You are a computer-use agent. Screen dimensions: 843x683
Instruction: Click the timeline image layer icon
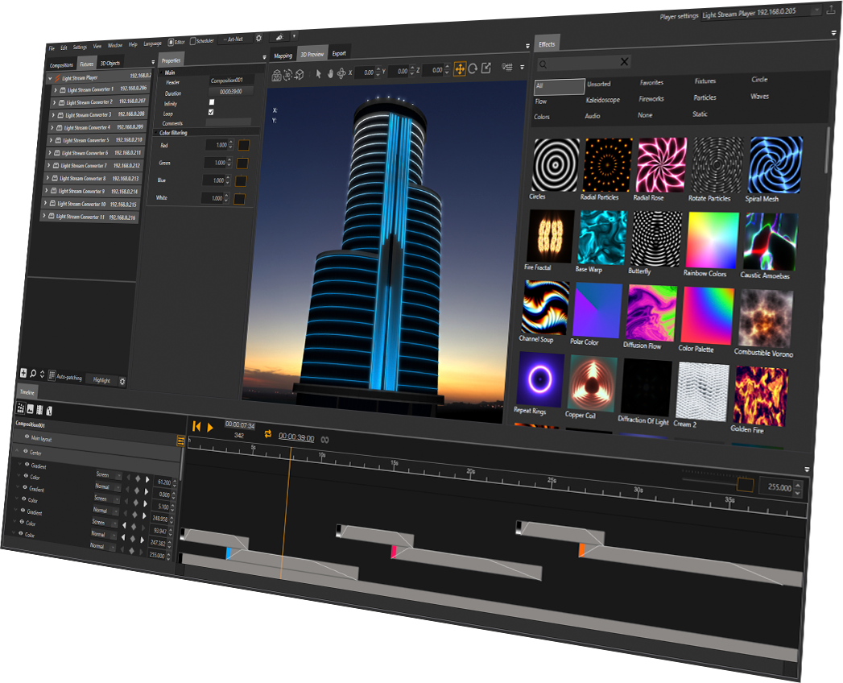(30, 409)
